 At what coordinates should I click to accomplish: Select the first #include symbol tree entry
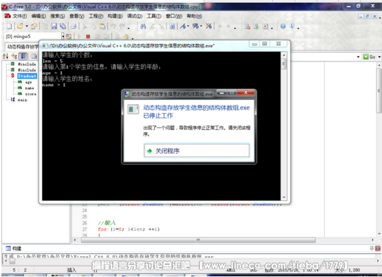click(27, 64)
